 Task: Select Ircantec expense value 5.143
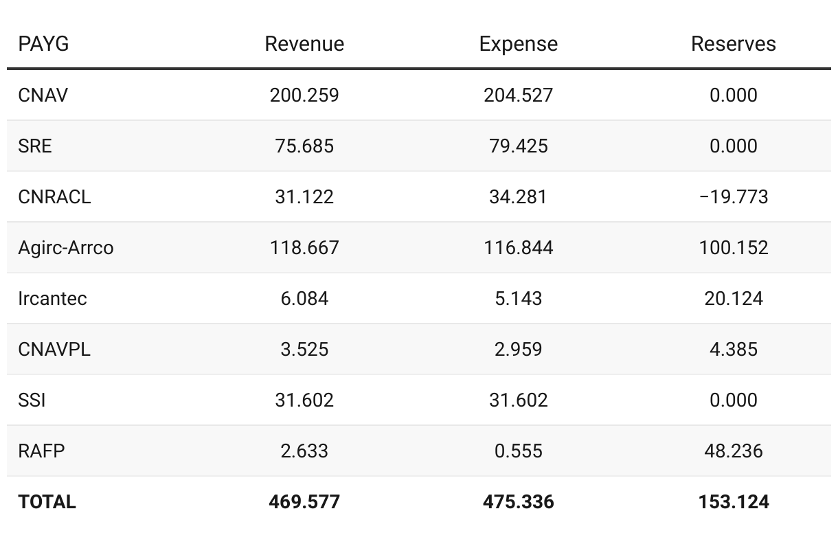coord(518,298)
